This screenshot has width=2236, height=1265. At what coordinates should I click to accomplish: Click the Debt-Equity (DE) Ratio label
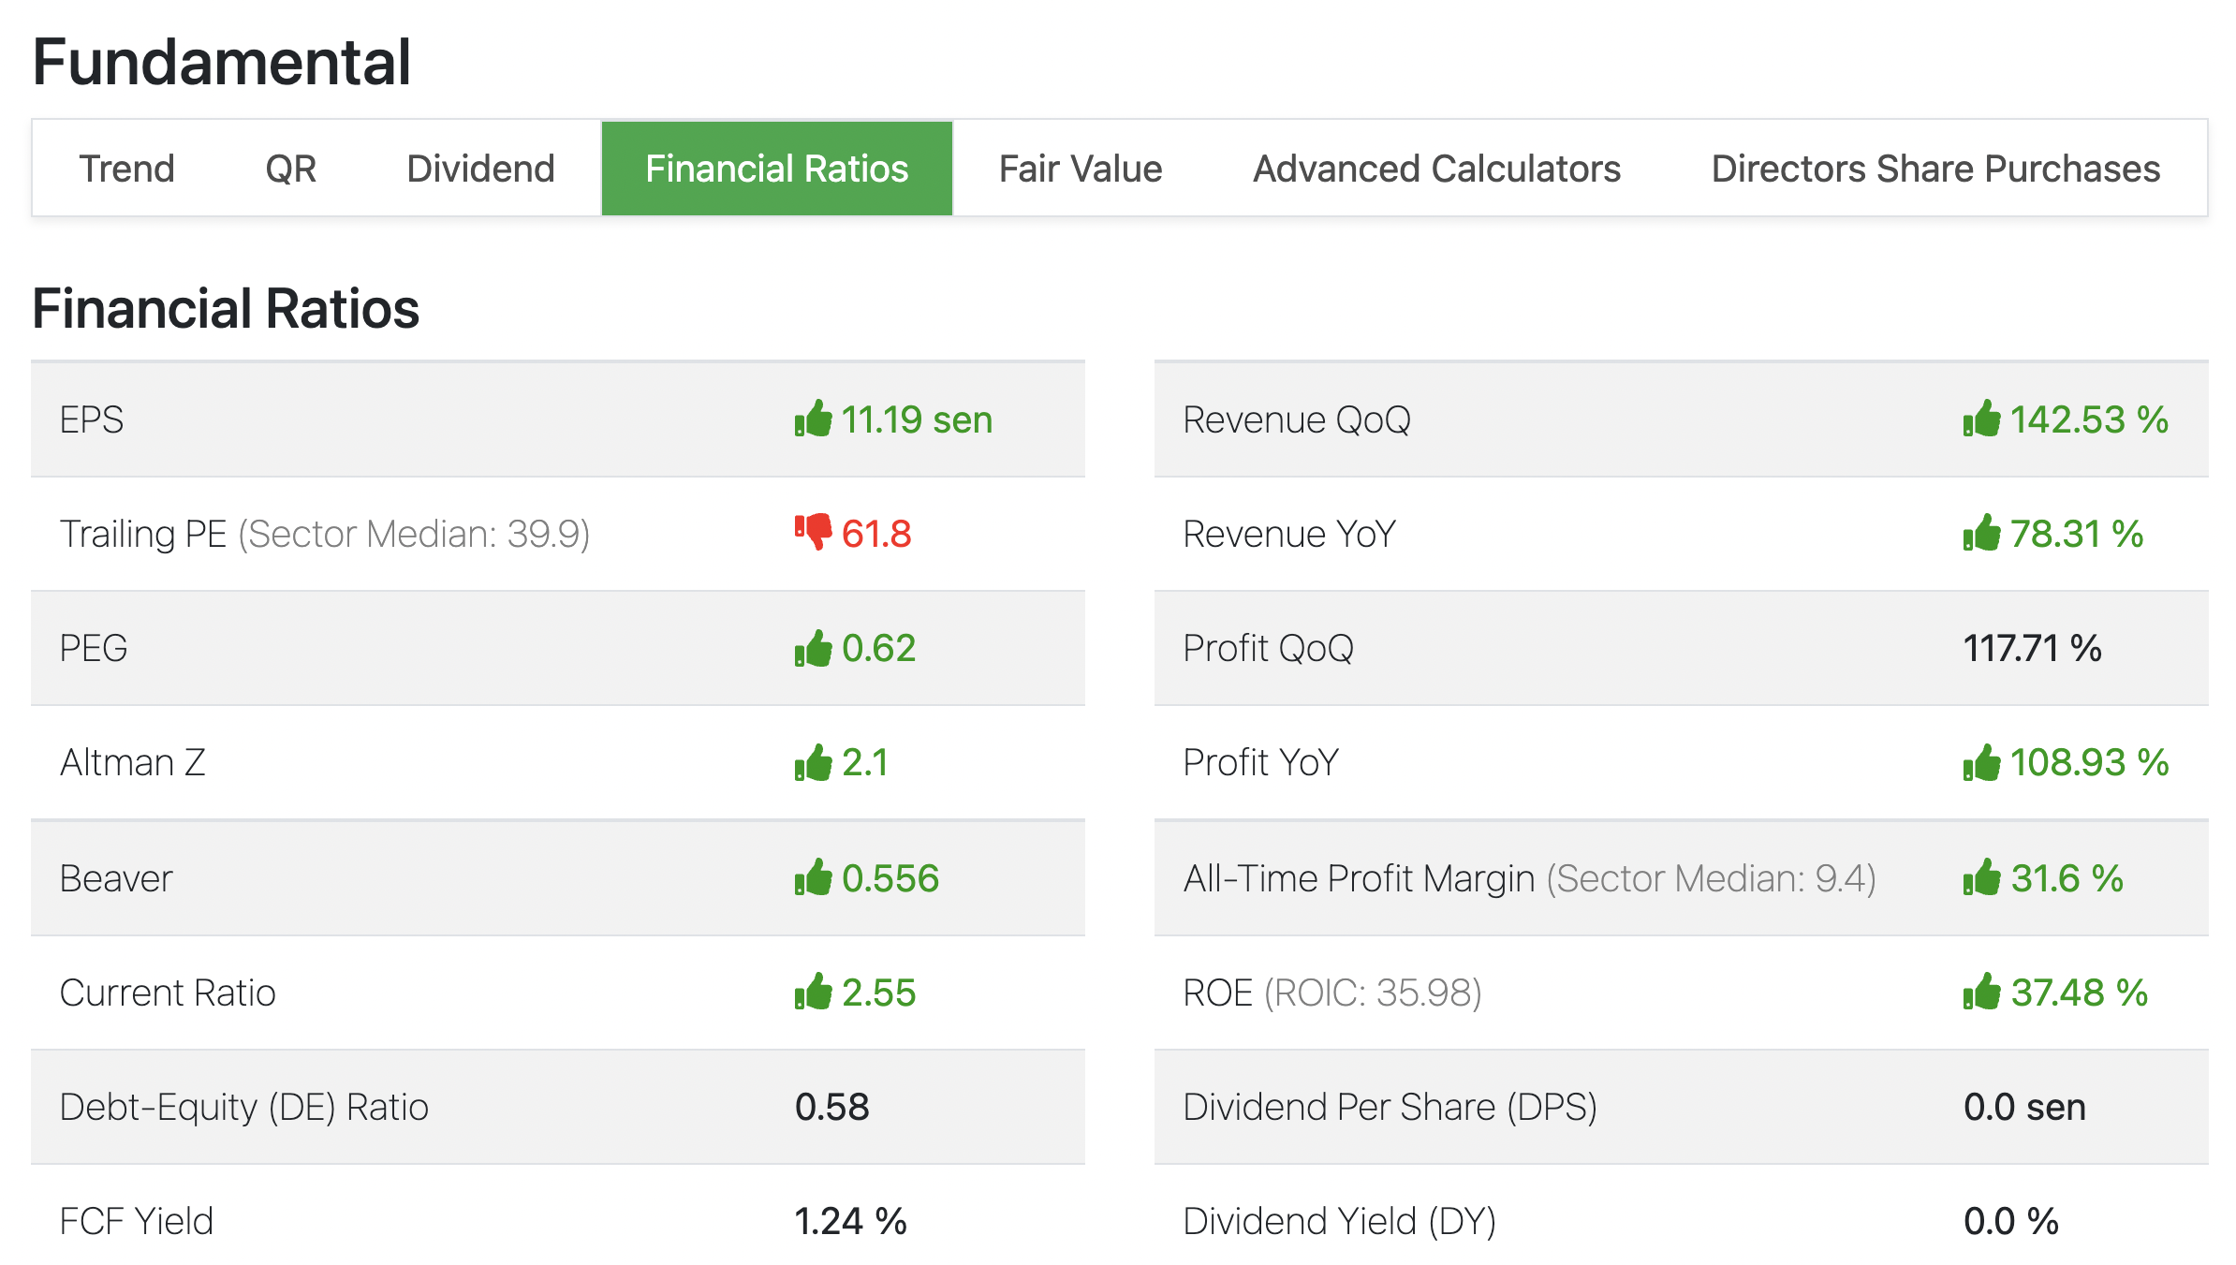(243, 1107)
